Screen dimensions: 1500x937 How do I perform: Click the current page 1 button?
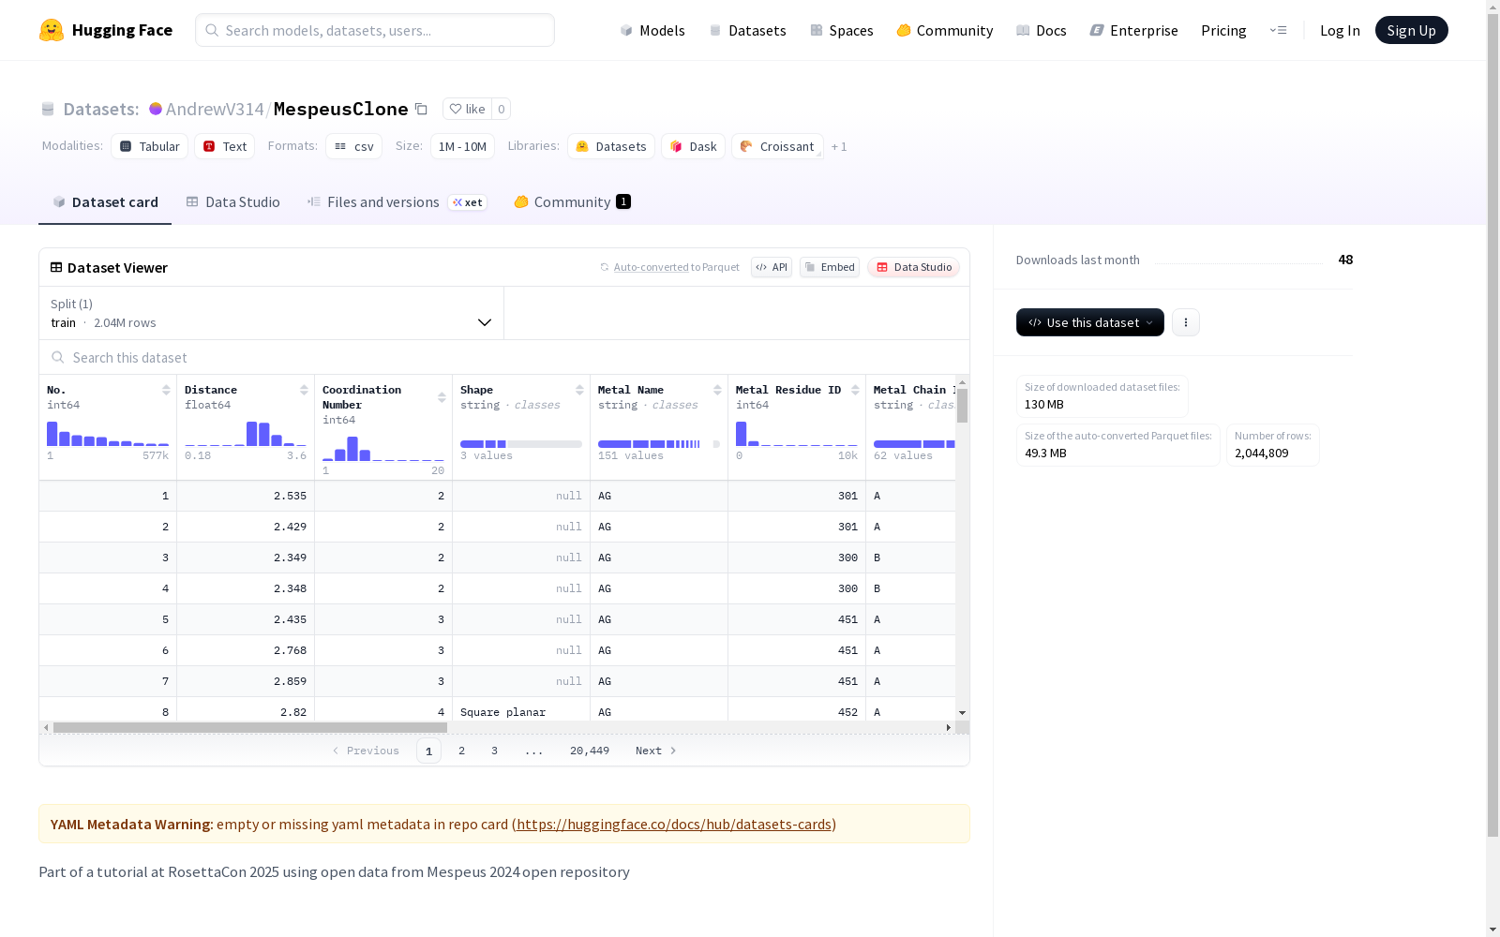[428, 751]
